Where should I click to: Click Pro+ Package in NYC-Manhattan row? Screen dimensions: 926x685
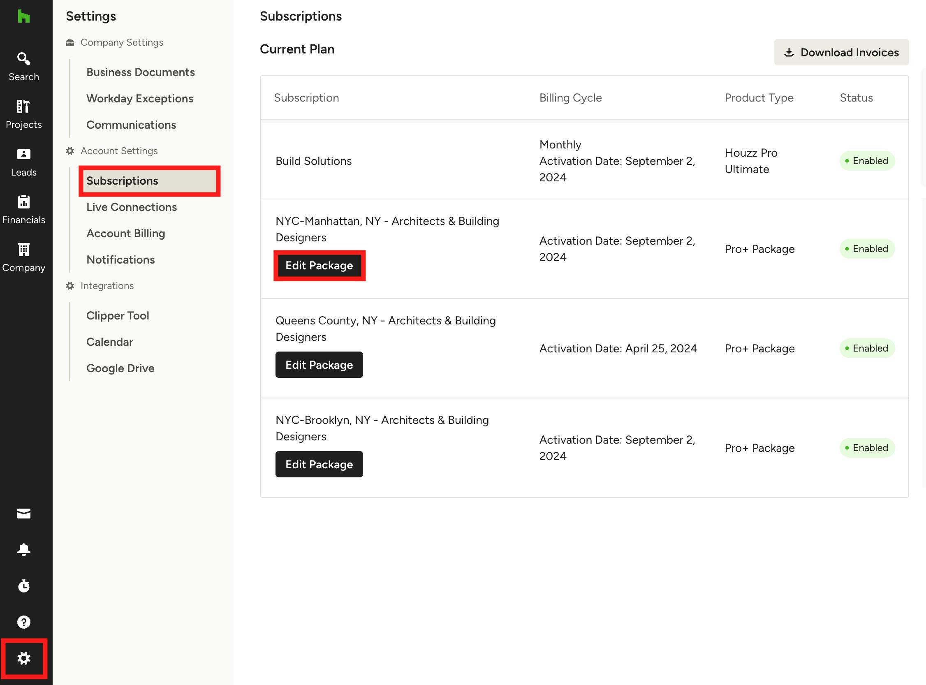(x=760, y=249)
